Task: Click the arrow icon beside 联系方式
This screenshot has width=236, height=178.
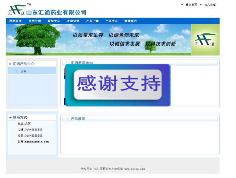Action: pyautogui.click(x=10, y=117)
